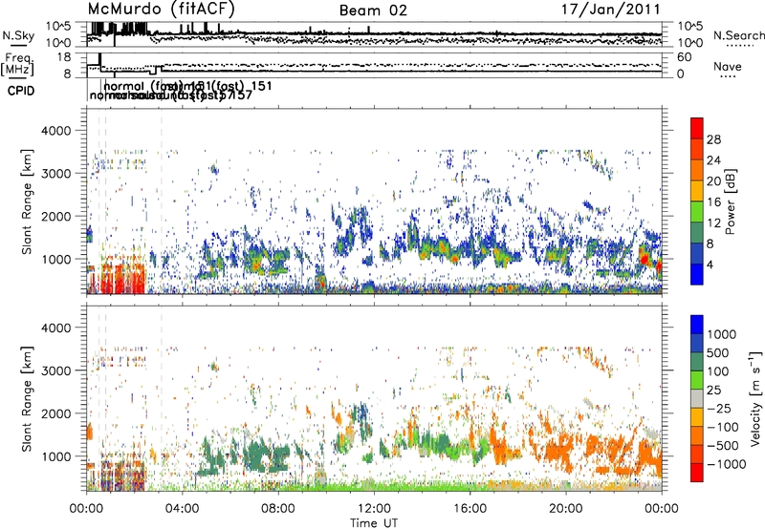Viewport: 765px width, 529px height.
Task: Click the 08:00 time tick label
Action: (x=278, y=509)
